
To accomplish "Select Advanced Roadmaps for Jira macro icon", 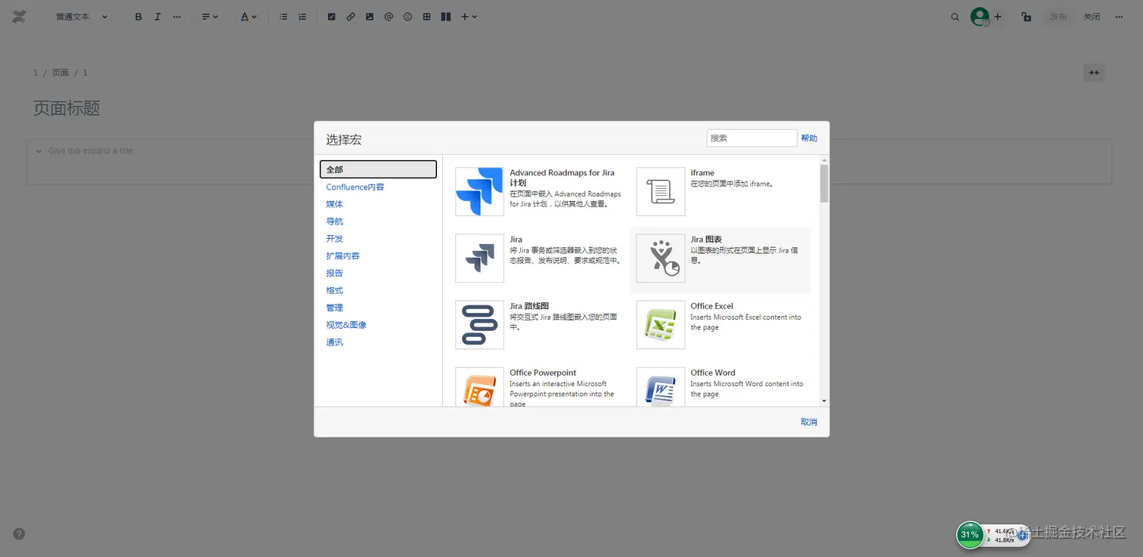I will 479,191.
